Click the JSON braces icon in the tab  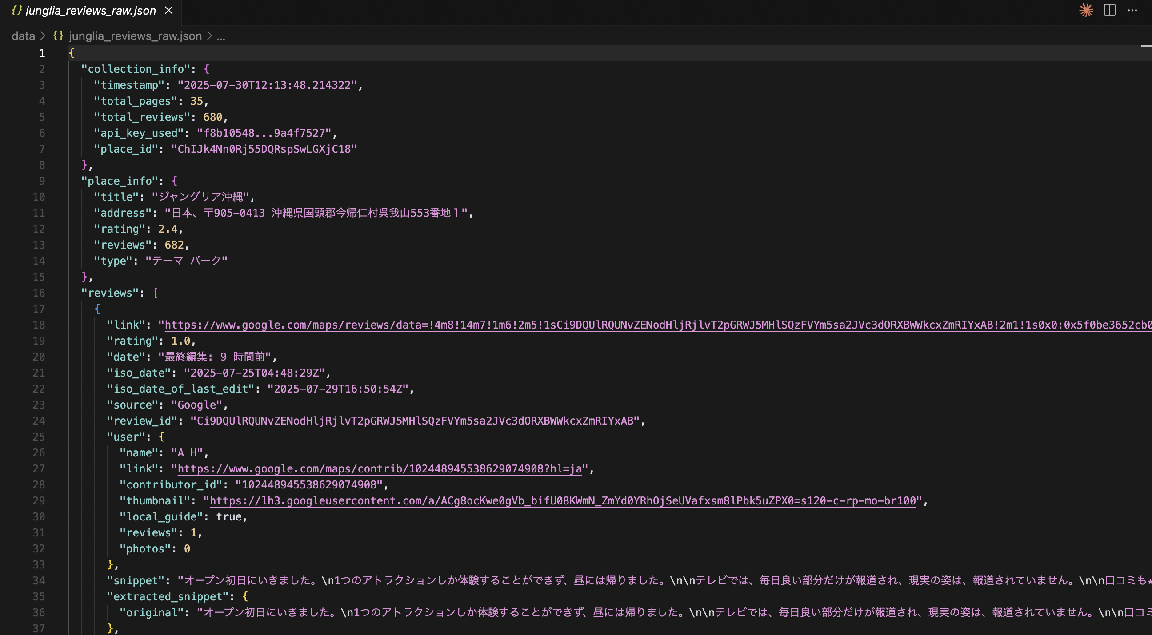17,10
